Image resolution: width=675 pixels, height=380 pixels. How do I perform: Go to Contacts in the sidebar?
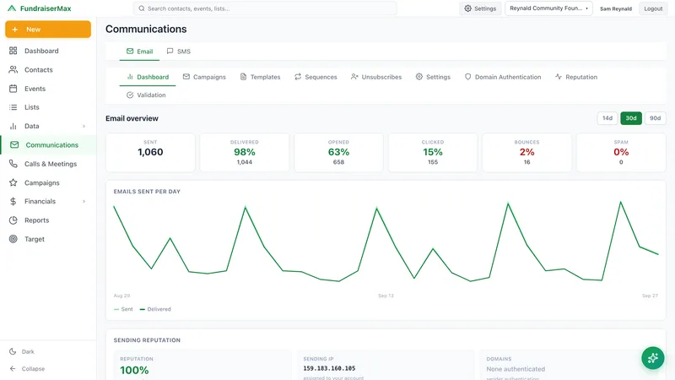click(48, 70)
